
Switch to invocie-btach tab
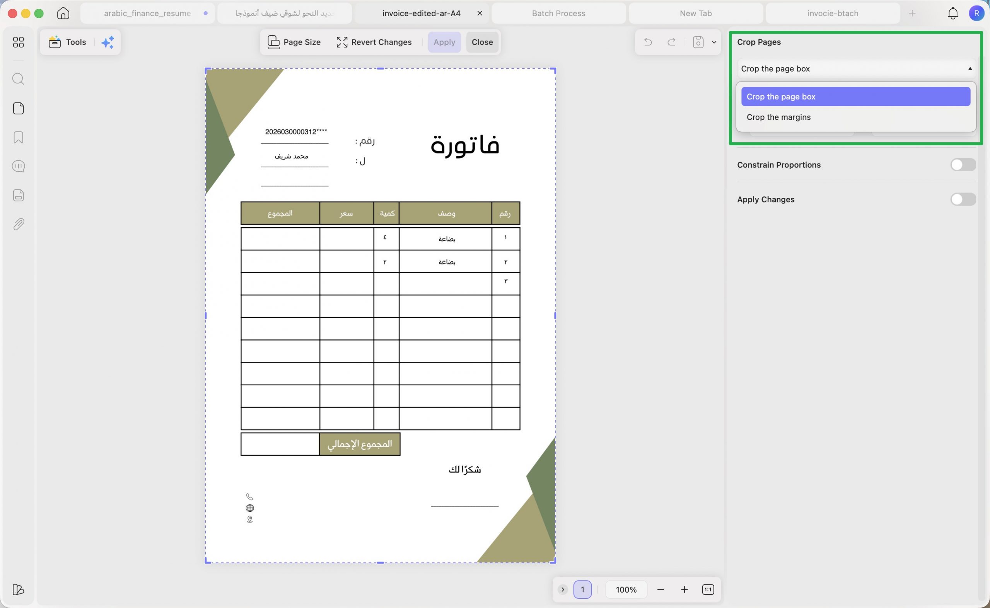click(x=833, y=13)
